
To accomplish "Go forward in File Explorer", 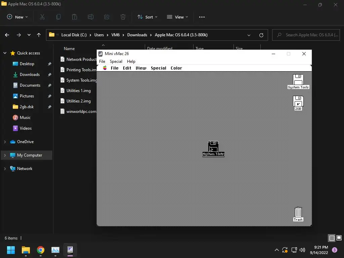I will click(19, 35).
